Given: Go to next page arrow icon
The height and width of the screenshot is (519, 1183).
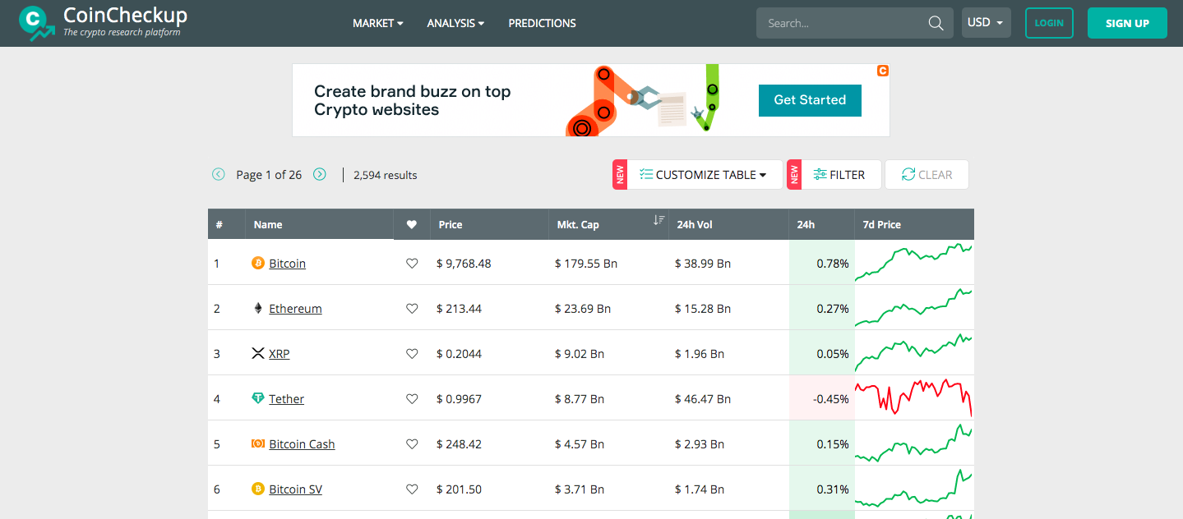Looking at the screenshot, I should click(320, 174).
